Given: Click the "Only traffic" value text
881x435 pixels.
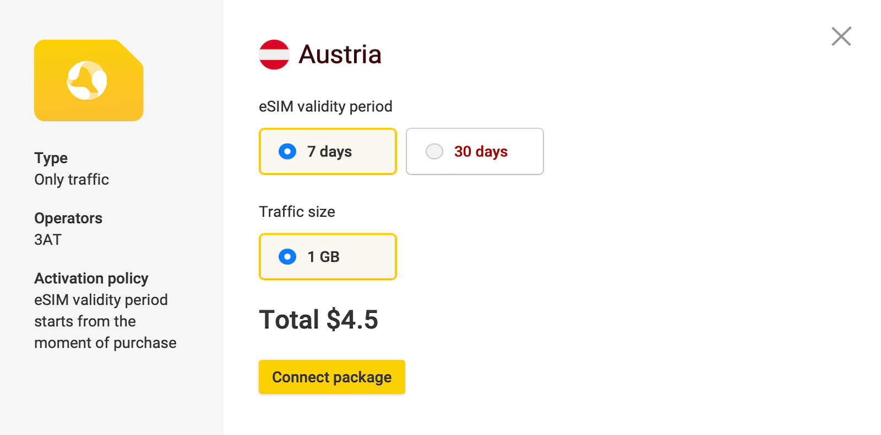Looking at the screenshot, I should pos(72,180).
